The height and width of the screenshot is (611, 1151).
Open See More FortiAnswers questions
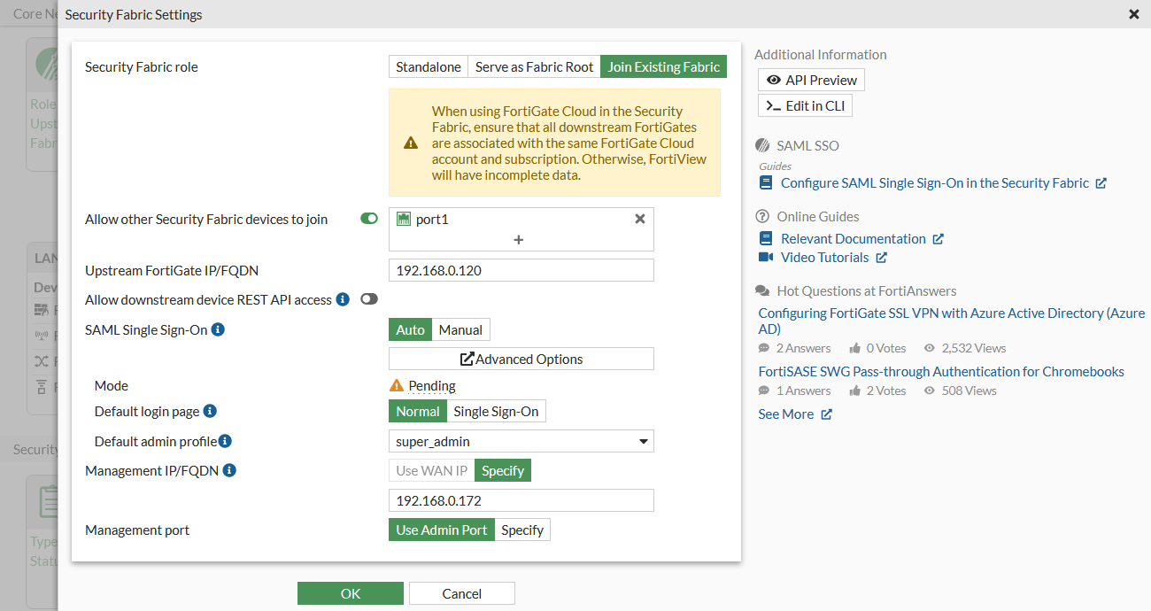[x=794, y=414]
